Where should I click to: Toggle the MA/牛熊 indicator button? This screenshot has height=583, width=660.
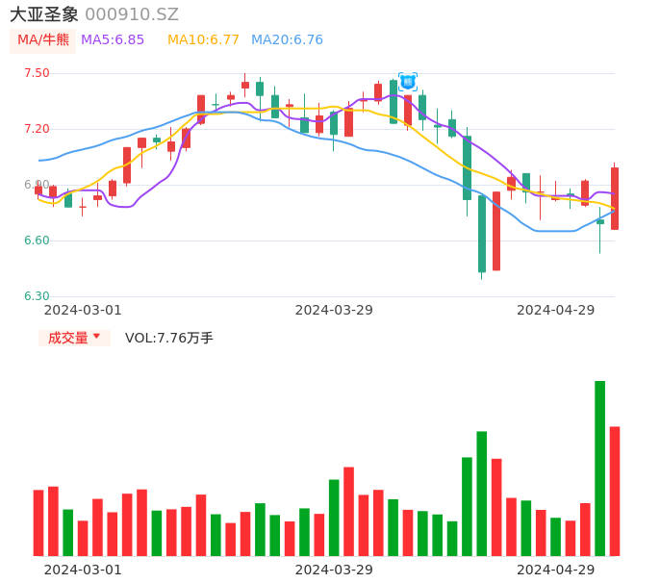click(x=43, y=40)
